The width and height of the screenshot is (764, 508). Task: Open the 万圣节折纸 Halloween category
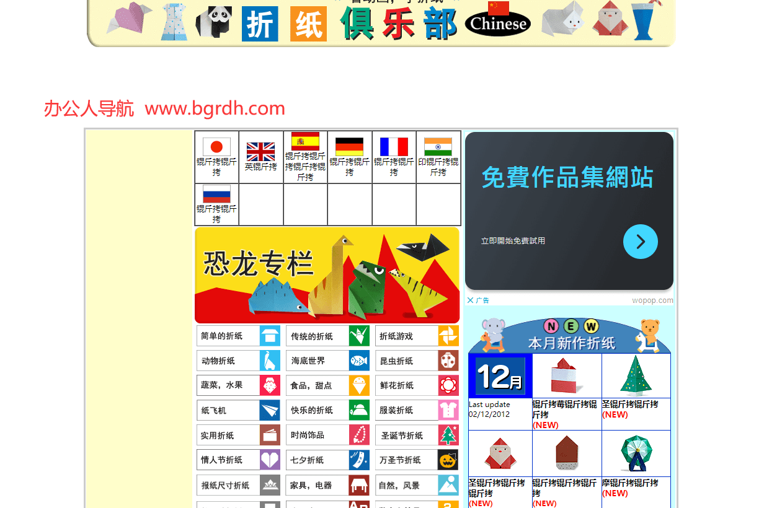click(417, 460)
